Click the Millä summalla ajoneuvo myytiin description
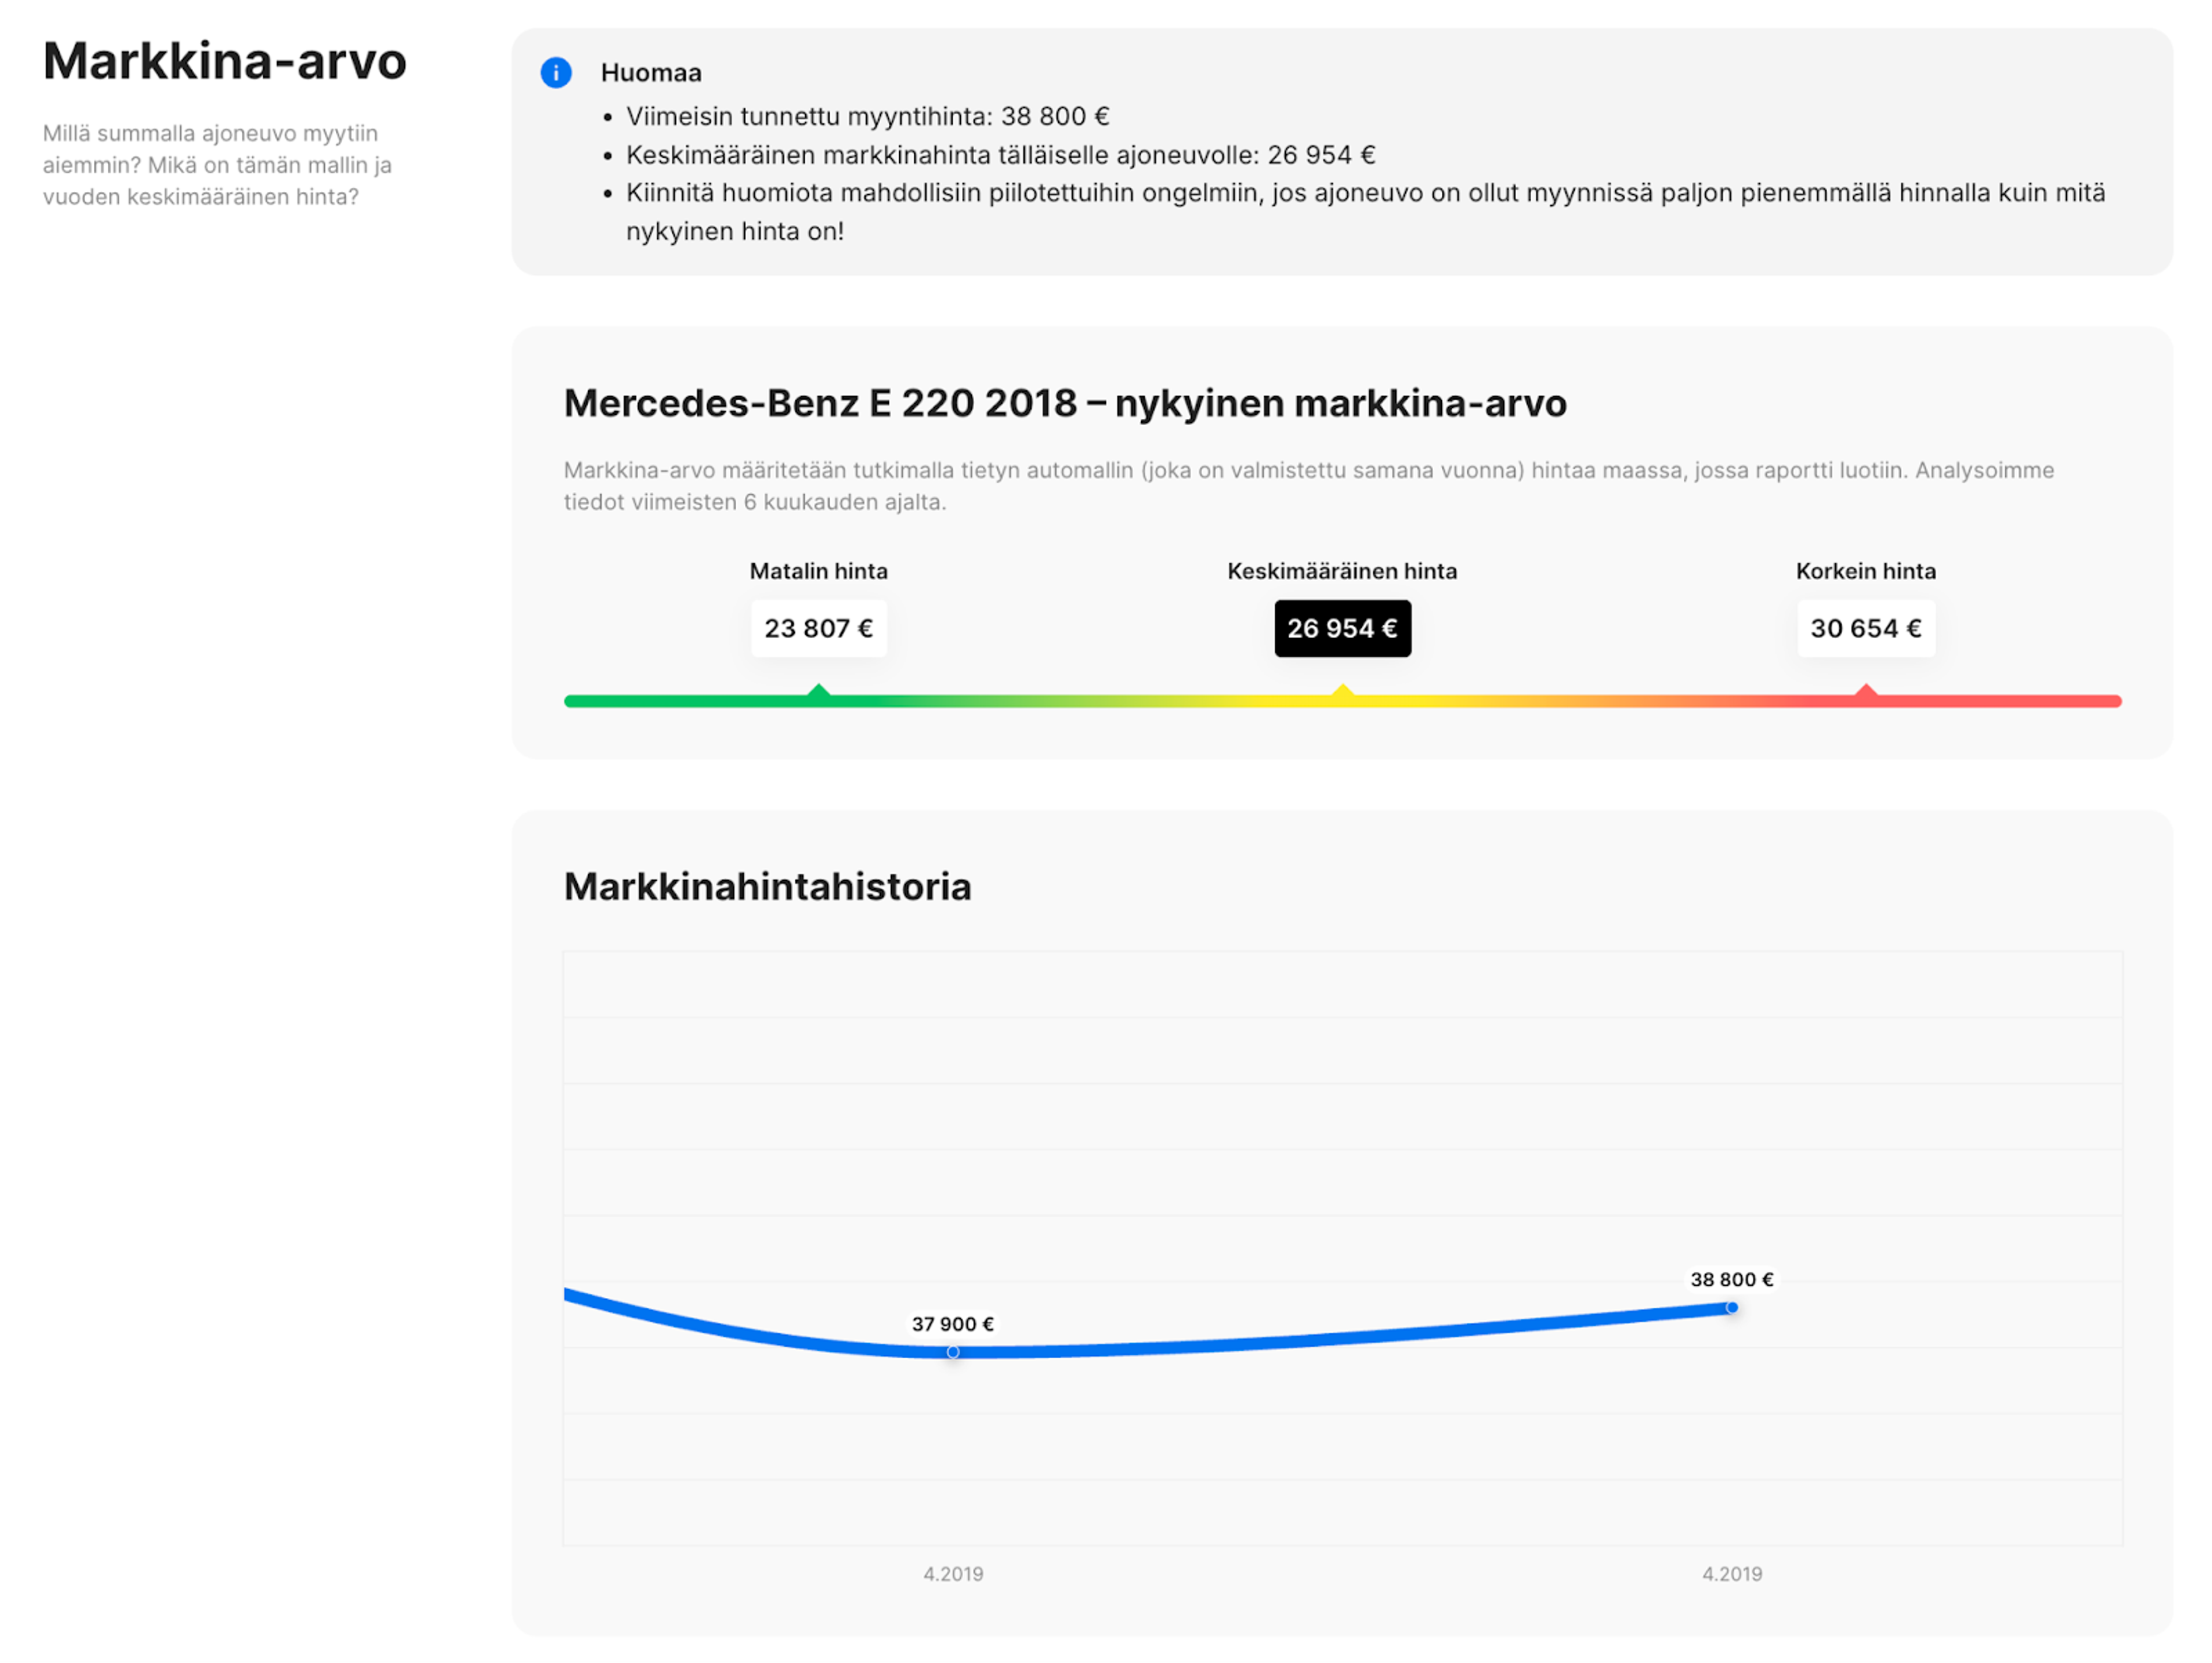 [x=217, y=165]
